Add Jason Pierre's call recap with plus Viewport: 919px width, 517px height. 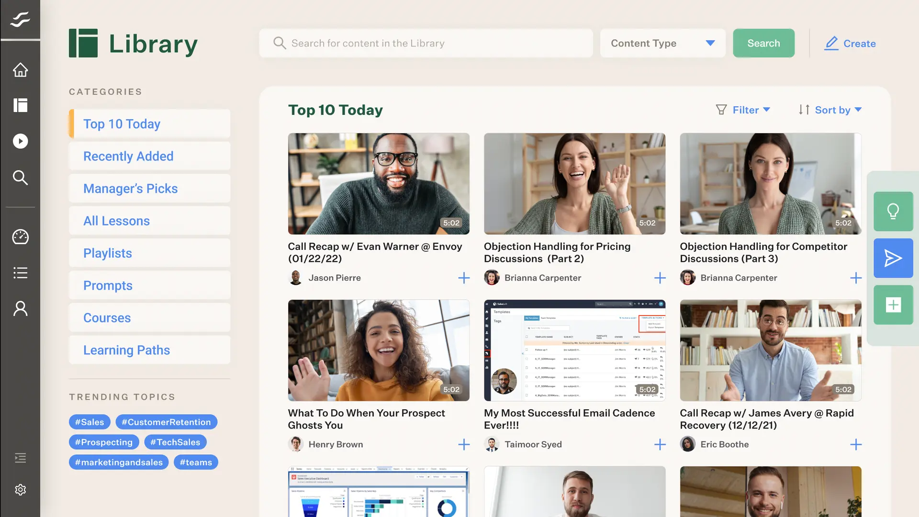[464, 278]
